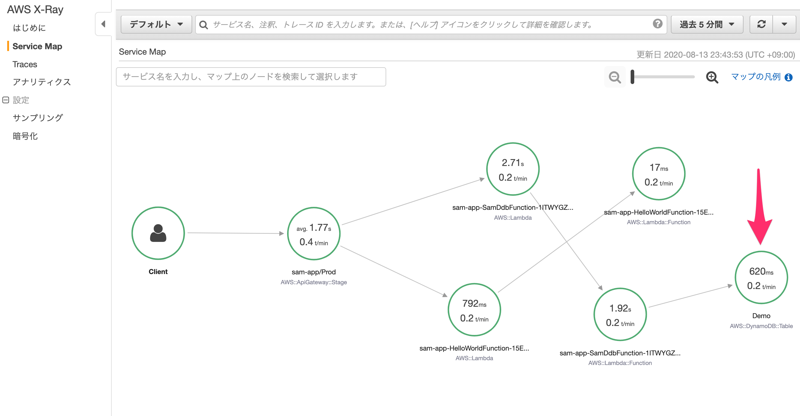Click the Service Map heading
This screenshot has height=416, width=800.
[x=142, y=52]
